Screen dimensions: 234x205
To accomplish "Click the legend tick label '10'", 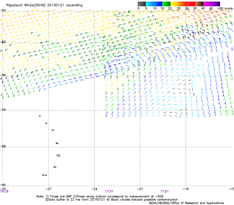I will 155,9.
